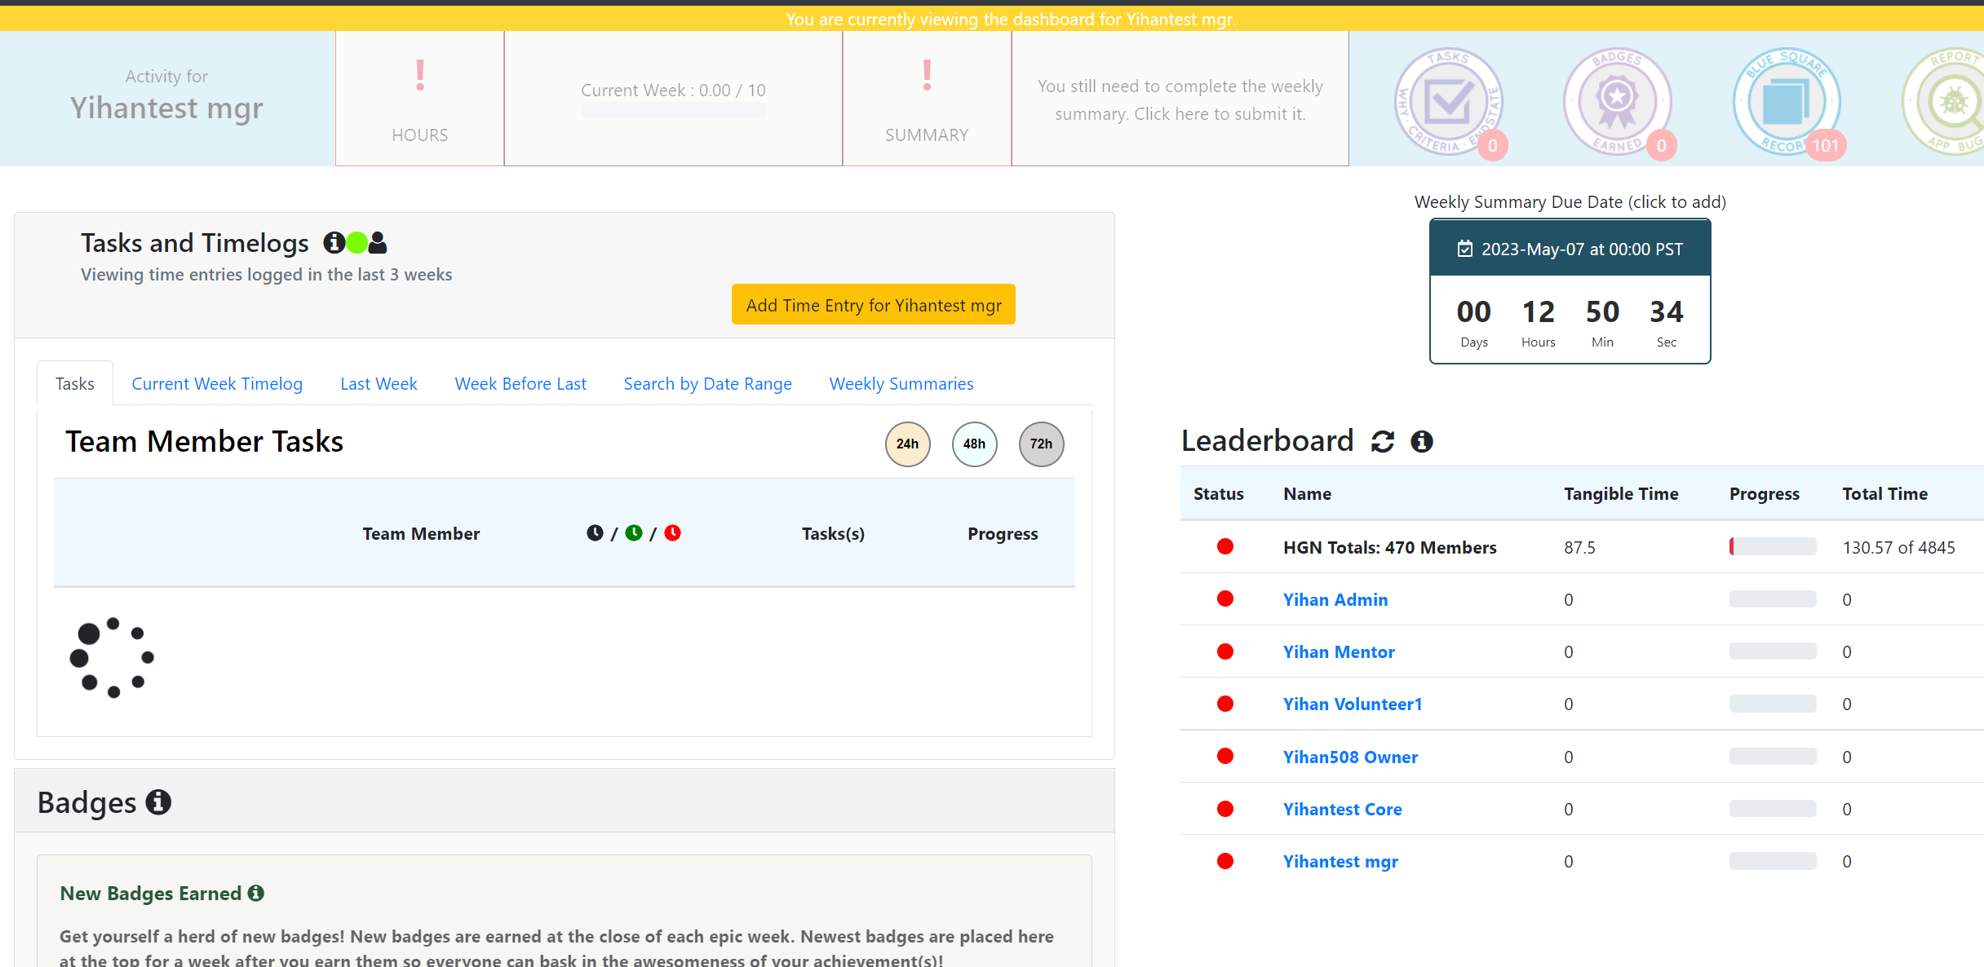Screen dimensions: 1984x967
Task: Toggle the 48h task filter circle
Action: [x=974, y=444]
